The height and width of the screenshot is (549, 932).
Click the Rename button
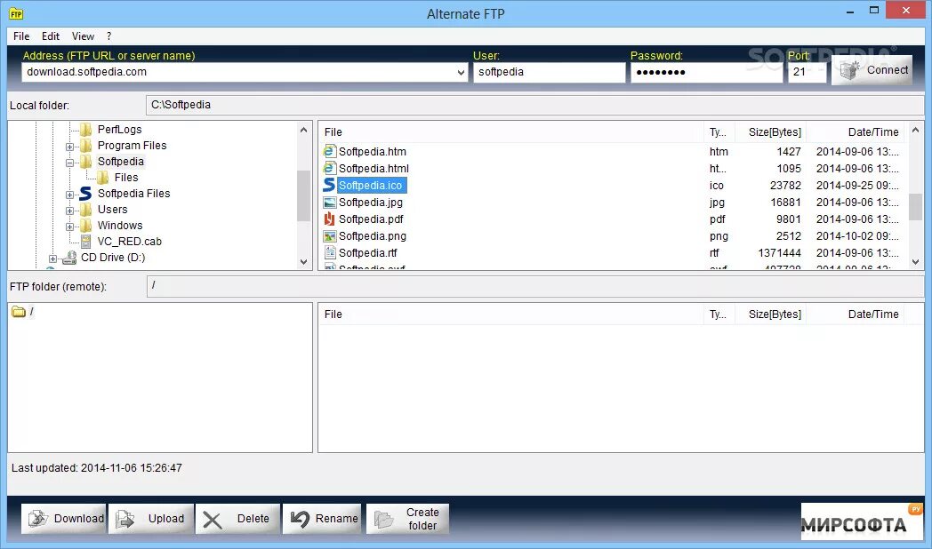pyautogui.click(x=322, y=519)
